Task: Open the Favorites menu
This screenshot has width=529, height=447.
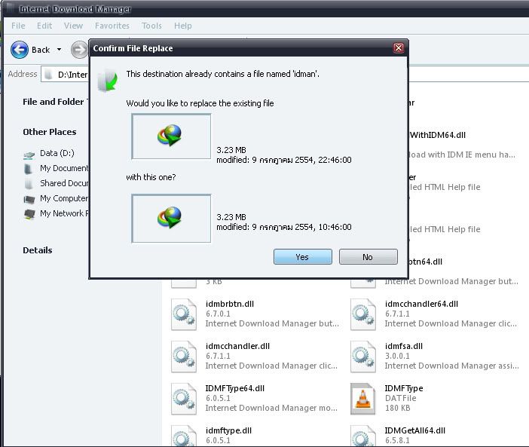Action: point(112,26)
